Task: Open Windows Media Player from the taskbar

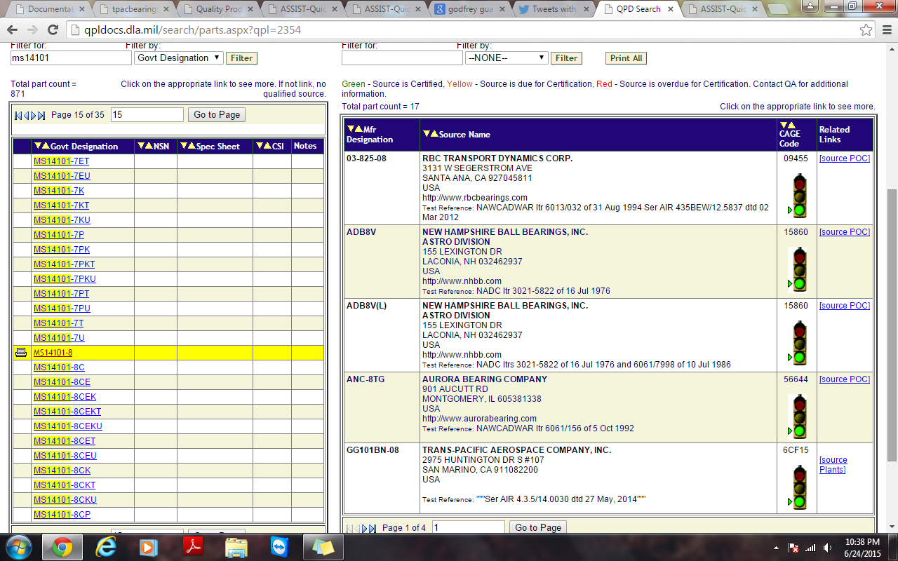Action: point(148,547)
